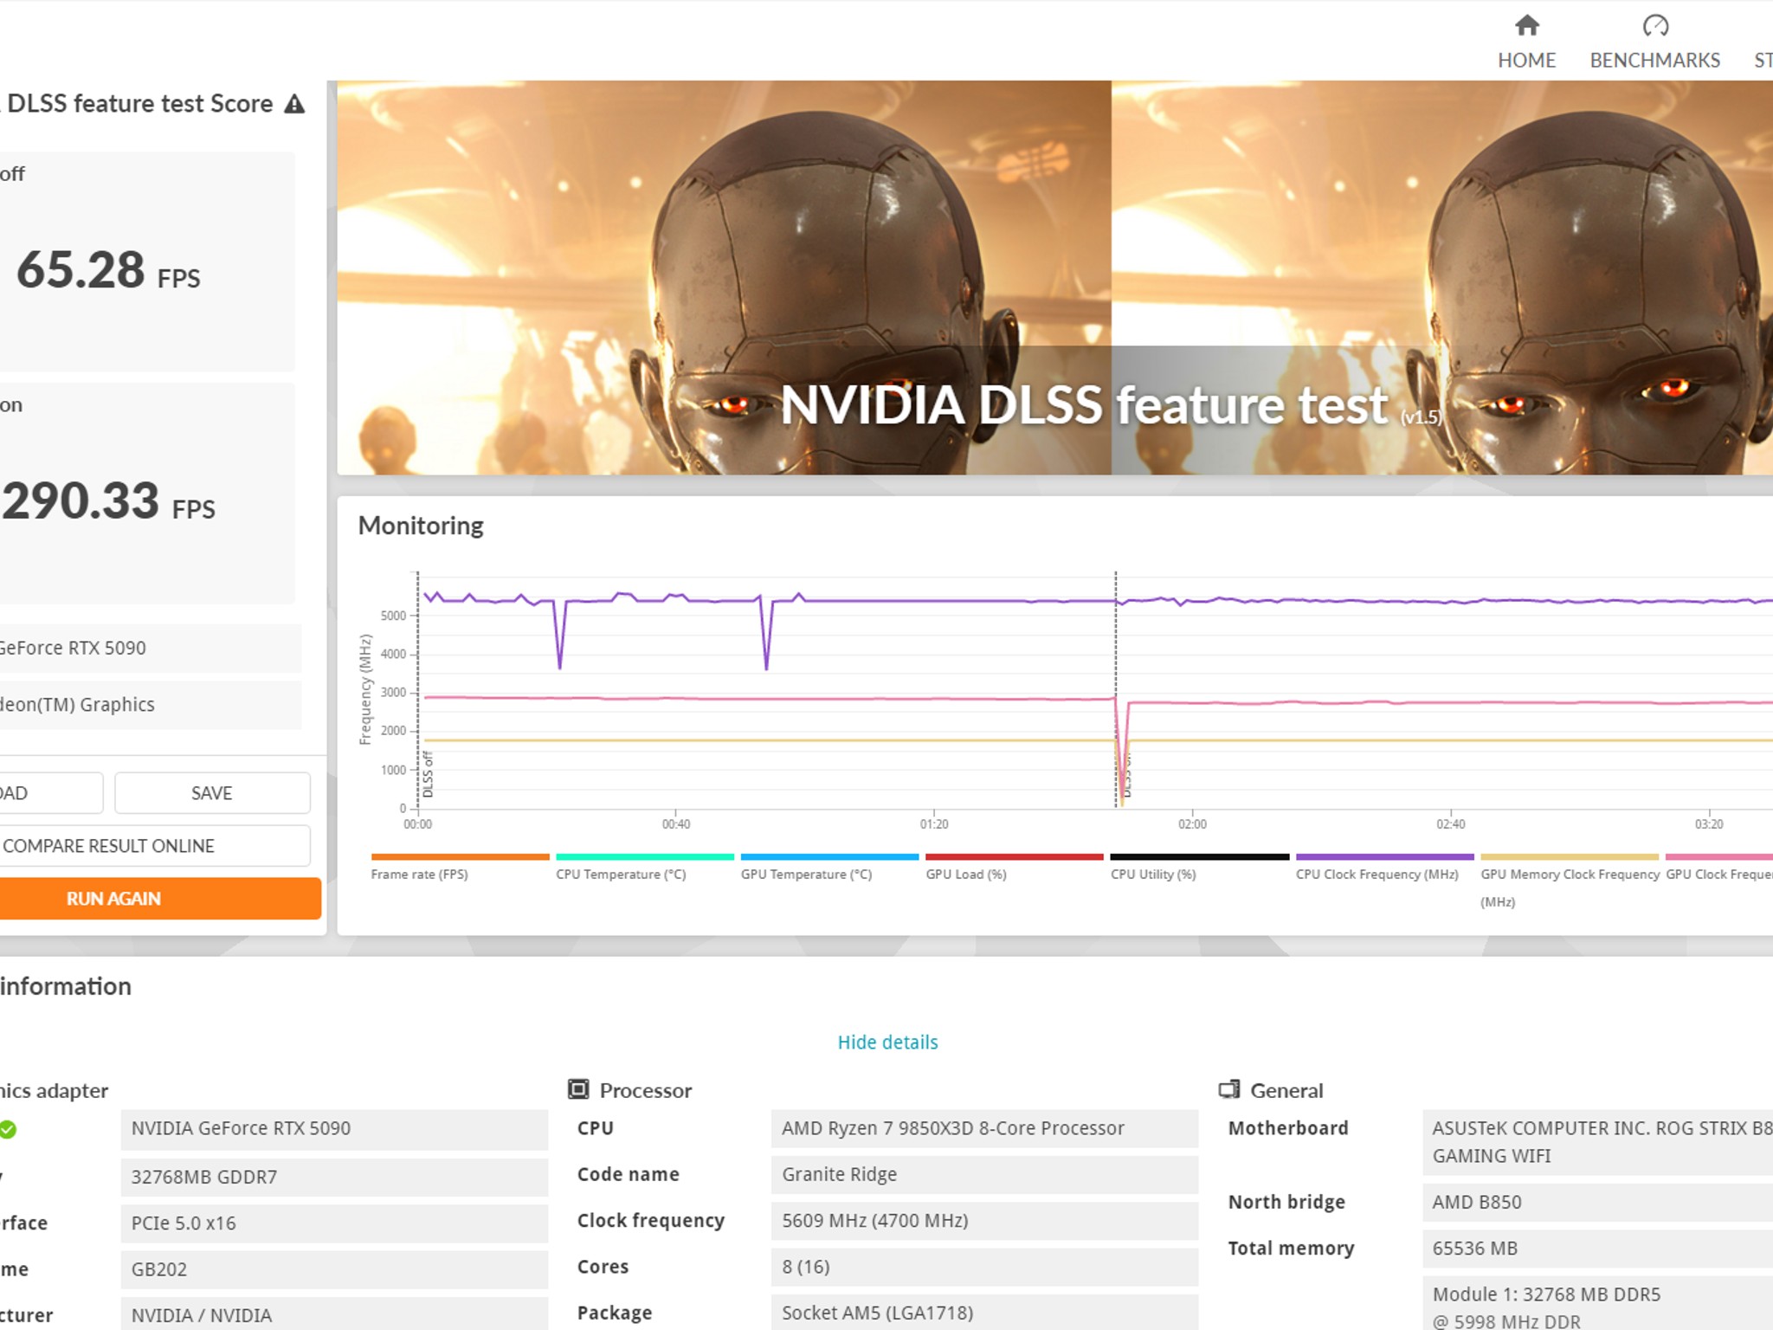Select the Granite Ridge code name field

(x=984, y=1174)
